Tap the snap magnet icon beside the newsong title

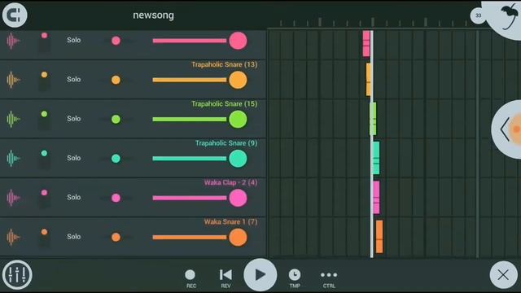[x=15, y=15]
